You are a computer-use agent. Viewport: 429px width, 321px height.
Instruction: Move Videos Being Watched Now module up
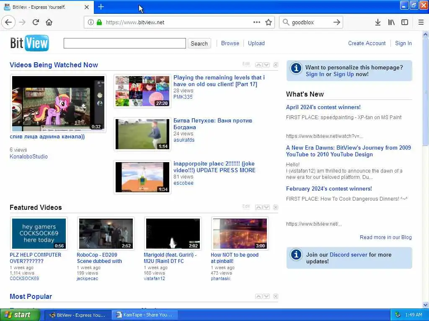pyautogui.click(x=258, y=65)
